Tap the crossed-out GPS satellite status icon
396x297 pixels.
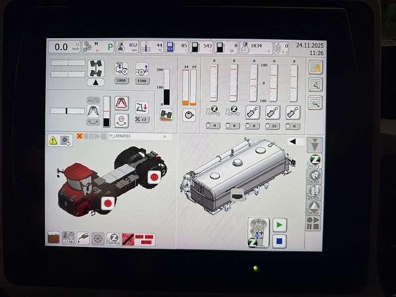pyautogui.click(x=128, y=239)
